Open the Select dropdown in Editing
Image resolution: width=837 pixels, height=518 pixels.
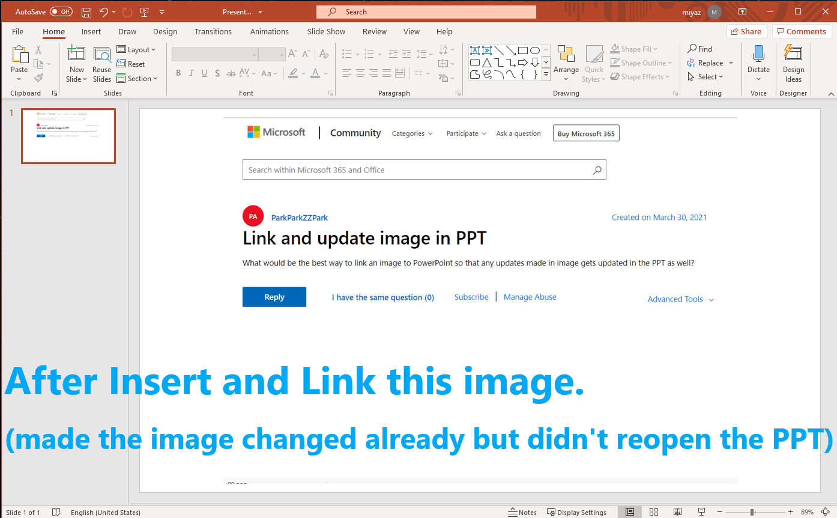[x=705, y=77]
